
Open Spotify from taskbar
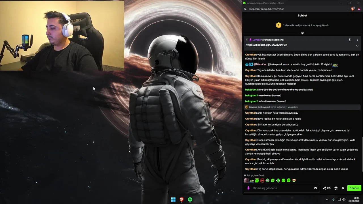pyautogui.click(x=190, y=199)
